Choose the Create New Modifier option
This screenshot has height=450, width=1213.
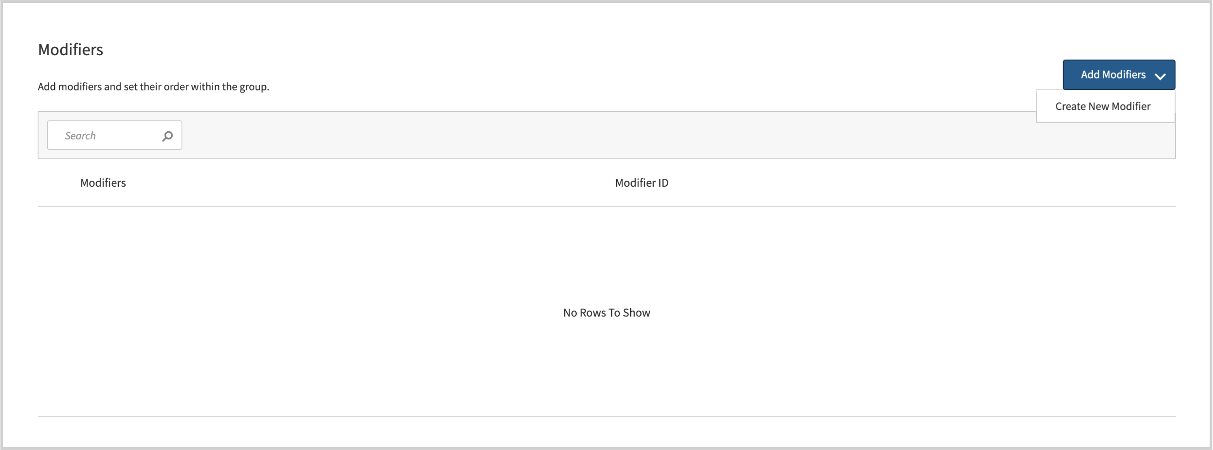point(1102,106)
